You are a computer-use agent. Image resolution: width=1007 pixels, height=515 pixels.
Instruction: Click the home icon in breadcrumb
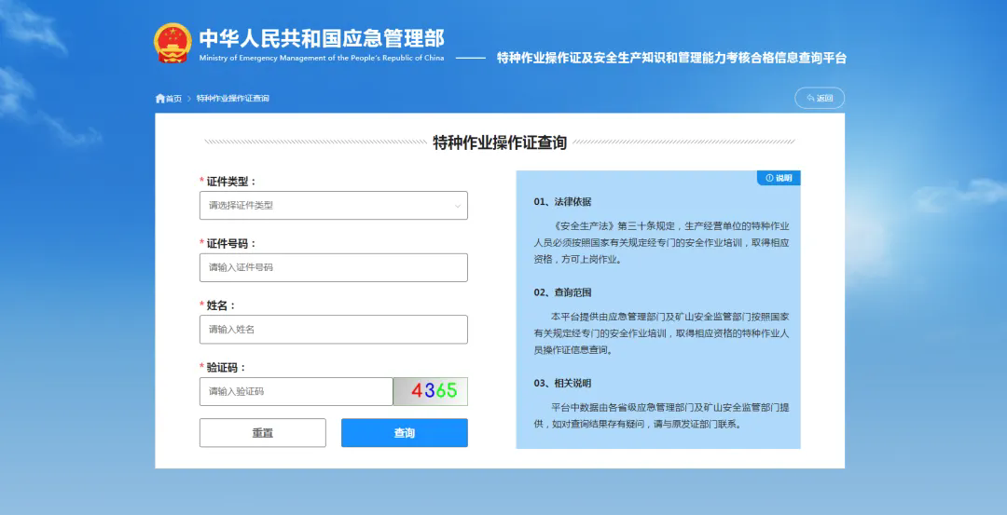tap(160, 98)
